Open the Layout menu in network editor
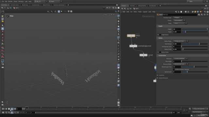The image size is (209, 117). pos(145,12)
